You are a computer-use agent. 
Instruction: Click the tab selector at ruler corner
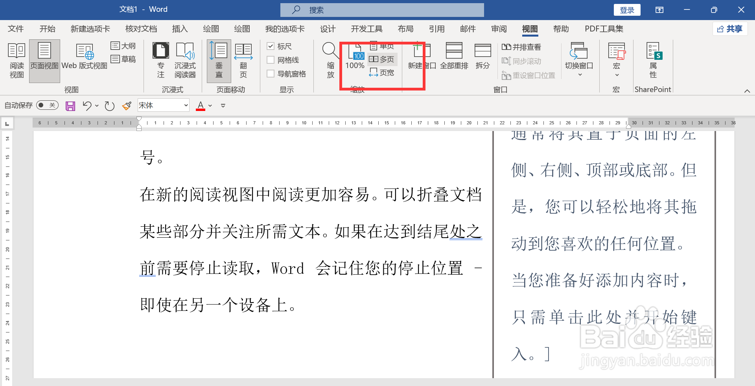[7, 124]
